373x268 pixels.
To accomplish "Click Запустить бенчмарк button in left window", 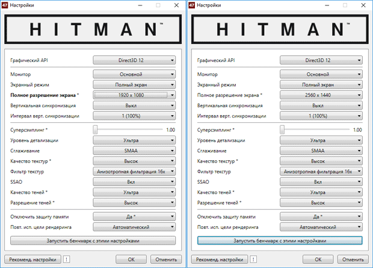I will tap(93, 241).
